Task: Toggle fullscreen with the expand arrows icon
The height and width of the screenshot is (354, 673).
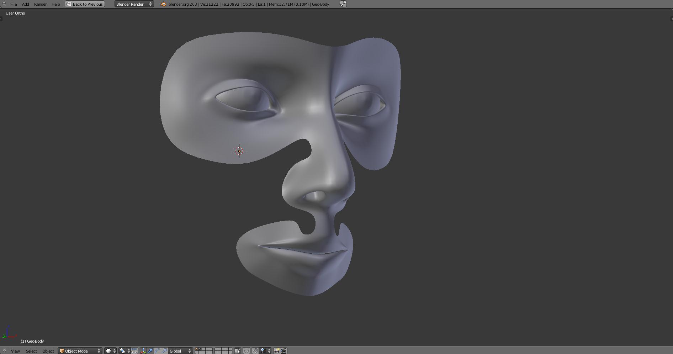Action: click(x=343, y=4)
